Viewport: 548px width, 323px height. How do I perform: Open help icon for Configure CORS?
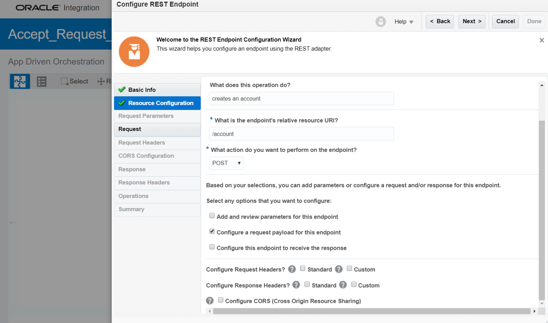click(210, 301)
